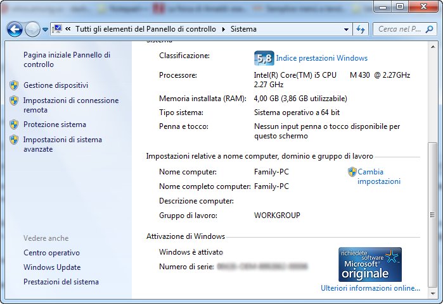Click the shield icon beside Protezione sistema
The height and width of the screenshot is (304, 443).
pos(14,125)
